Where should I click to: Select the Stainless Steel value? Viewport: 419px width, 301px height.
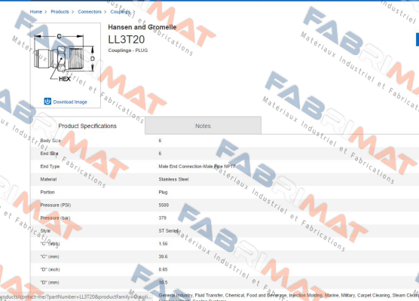tap(173, 179)
